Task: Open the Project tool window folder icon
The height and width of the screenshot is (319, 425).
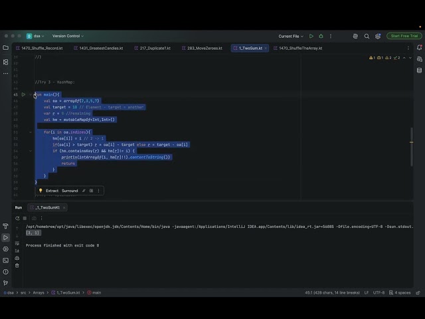Action: [x=5, y=48]
